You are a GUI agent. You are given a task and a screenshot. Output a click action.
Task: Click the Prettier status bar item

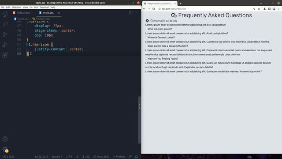pos(119,157)
